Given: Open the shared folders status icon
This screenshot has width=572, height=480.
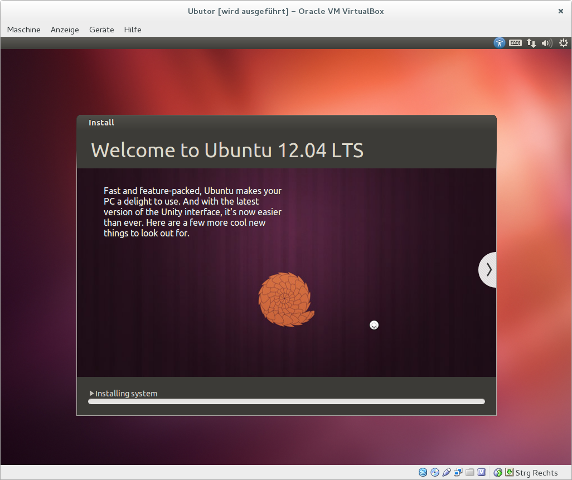Looking at the screenshot, I should [x=470, y=473].
